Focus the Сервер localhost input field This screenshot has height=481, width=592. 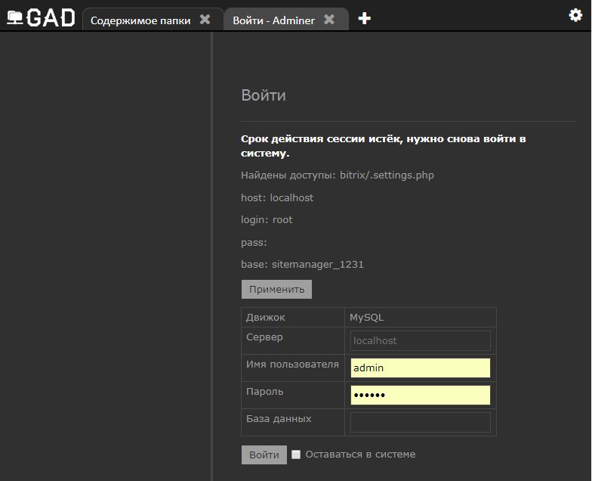click(420, 340)
